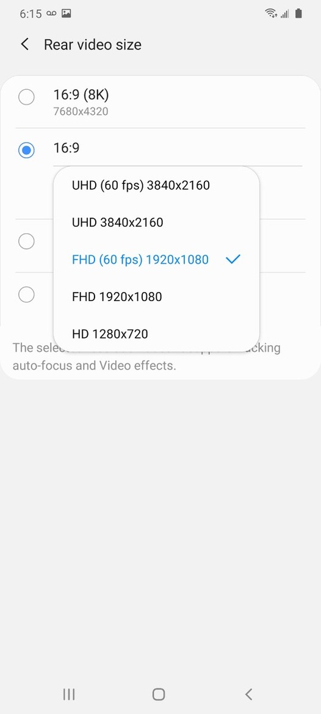The width and height of the screenshot is (321, 714).
Task: Pick FHD 1920x1080 resolution
Action: click(156, 297)
